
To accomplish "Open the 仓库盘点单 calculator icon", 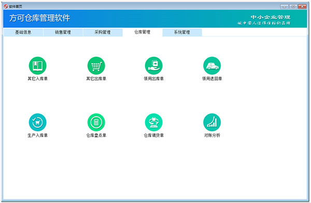I will [96, 122].
